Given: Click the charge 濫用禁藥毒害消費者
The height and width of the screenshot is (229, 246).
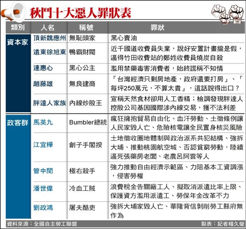Looking at the screenshot, I should coord(166,68).
